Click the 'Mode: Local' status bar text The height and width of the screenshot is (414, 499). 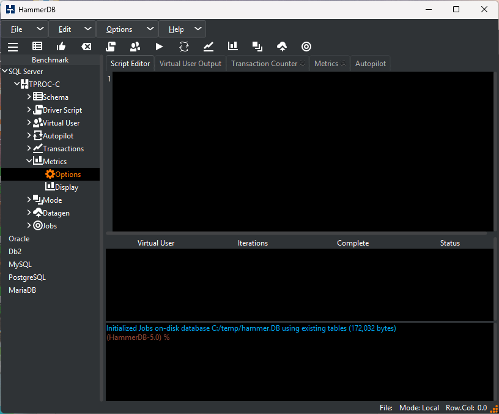pyautogui.click(x=419, y=408)
